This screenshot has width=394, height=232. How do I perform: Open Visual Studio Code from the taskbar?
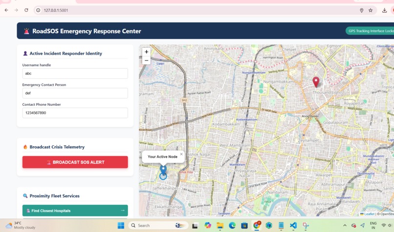coord(293,226)
